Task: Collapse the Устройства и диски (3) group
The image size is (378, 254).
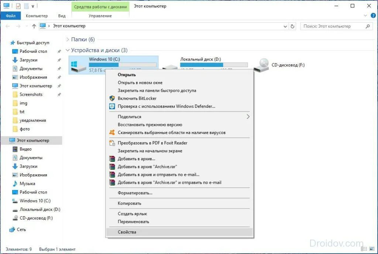Action: 68,50
